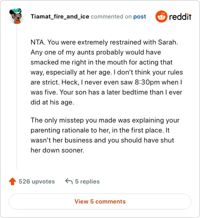The height and width of the screenshot is (218, 200).
Task: Open the 5 replies link
Action: pos(87,181)
